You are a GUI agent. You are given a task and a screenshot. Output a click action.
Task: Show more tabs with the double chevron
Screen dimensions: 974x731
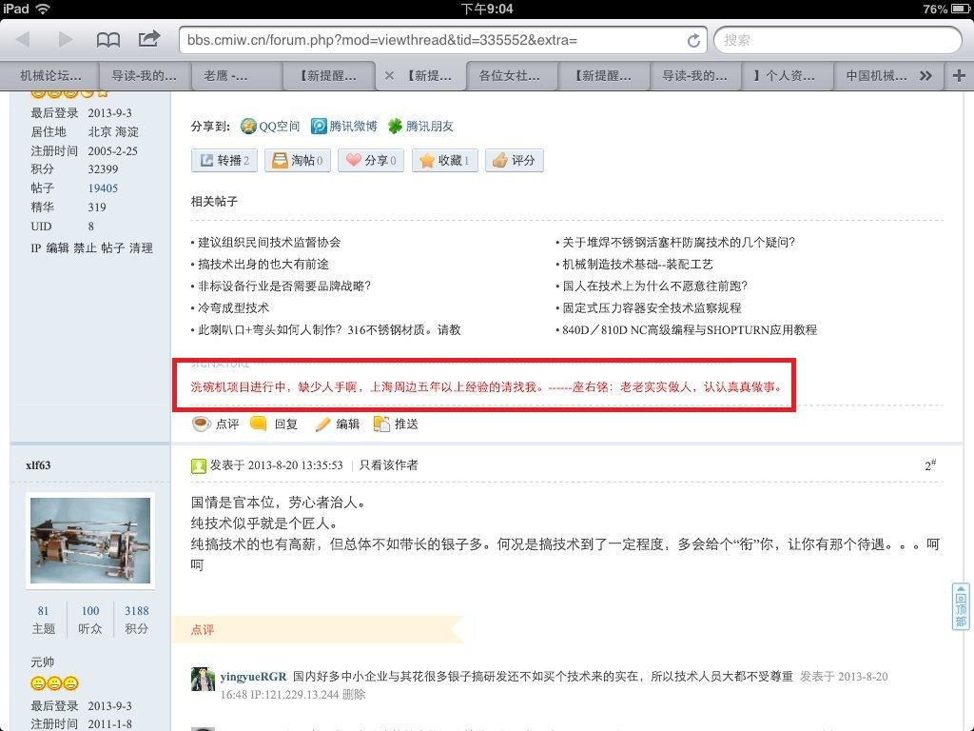pyautogui.click(x=925, y=75)
